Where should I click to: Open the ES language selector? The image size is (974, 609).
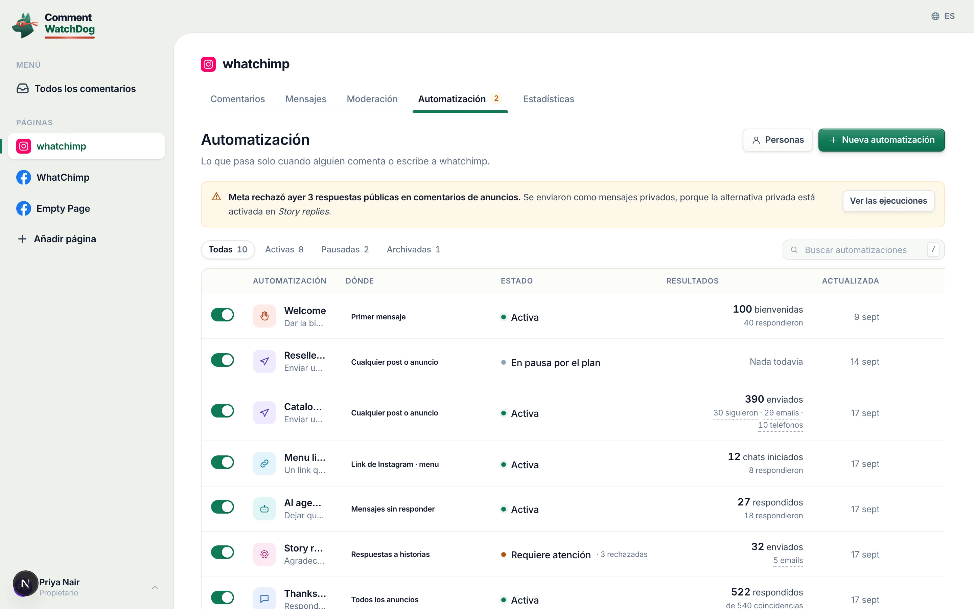tap(943, 16)
